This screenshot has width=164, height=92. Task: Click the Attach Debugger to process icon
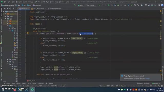click(118, 5)
